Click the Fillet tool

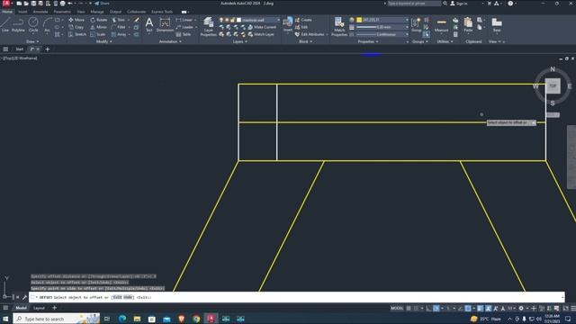(118, 27)
